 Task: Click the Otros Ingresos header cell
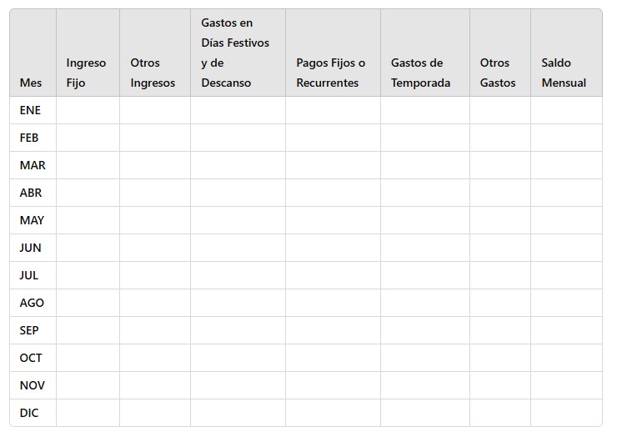point(153,73)
